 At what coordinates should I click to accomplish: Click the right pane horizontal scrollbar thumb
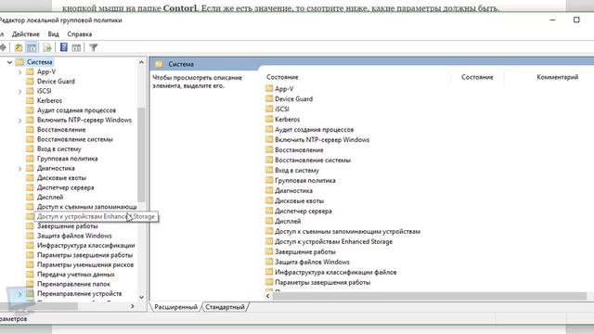[430, 296]
